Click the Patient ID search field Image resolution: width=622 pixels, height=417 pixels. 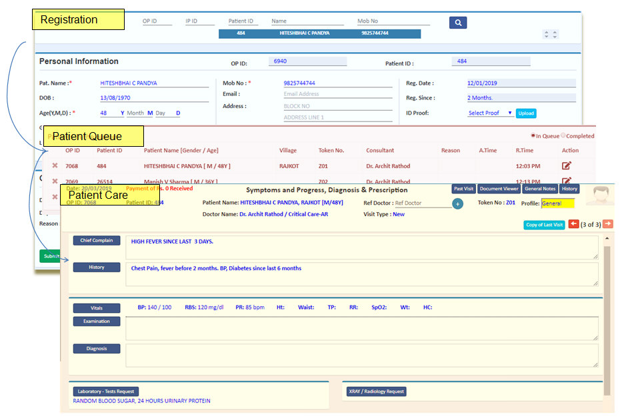point(243,21)
